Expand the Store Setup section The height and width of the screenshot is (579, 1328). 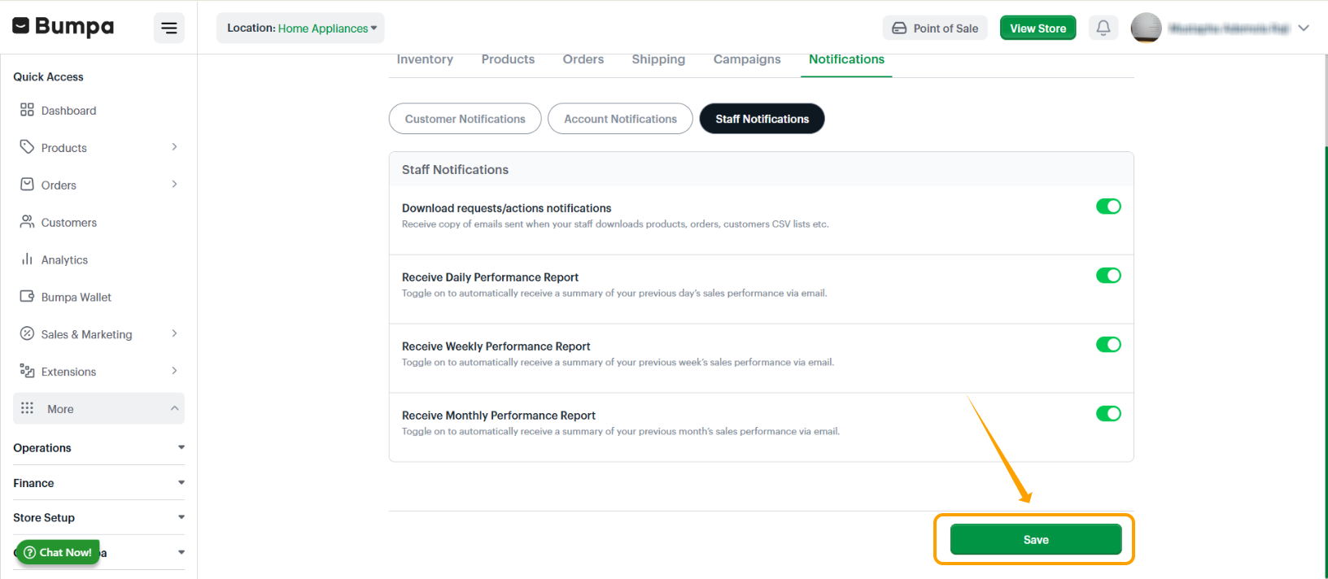pyautogui.click(x=98, y=518)
